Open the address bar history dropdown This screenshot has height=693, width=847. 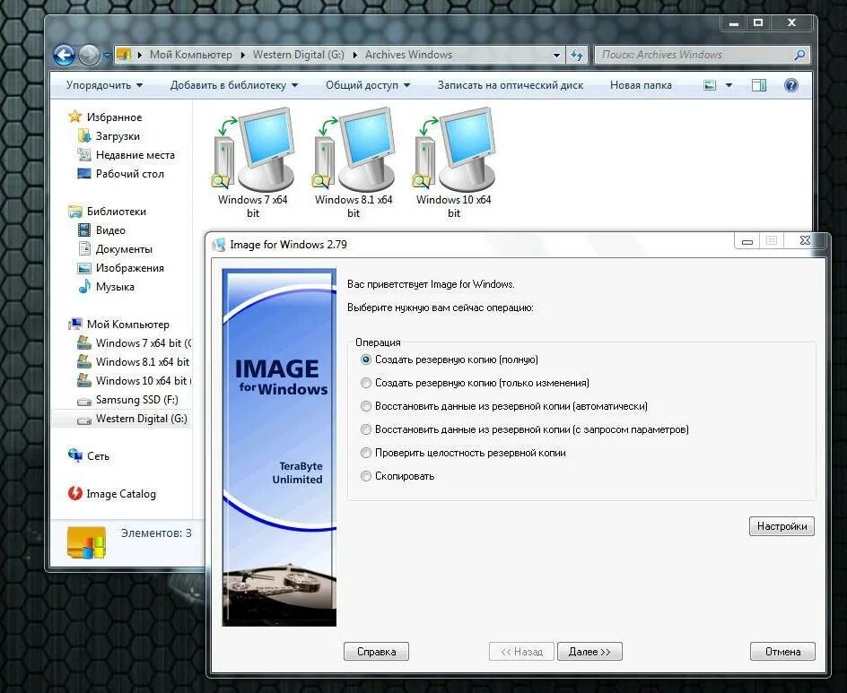pyautogui.click(x=556, y=55)
